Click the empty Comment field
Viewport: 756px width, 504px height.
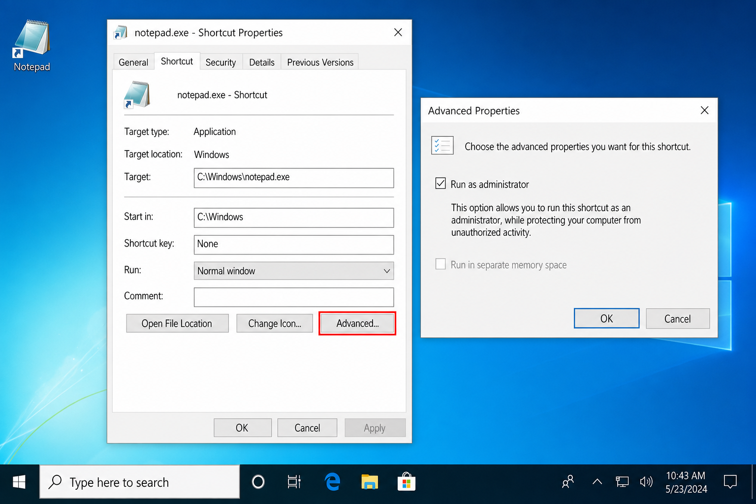pos(294,297)
